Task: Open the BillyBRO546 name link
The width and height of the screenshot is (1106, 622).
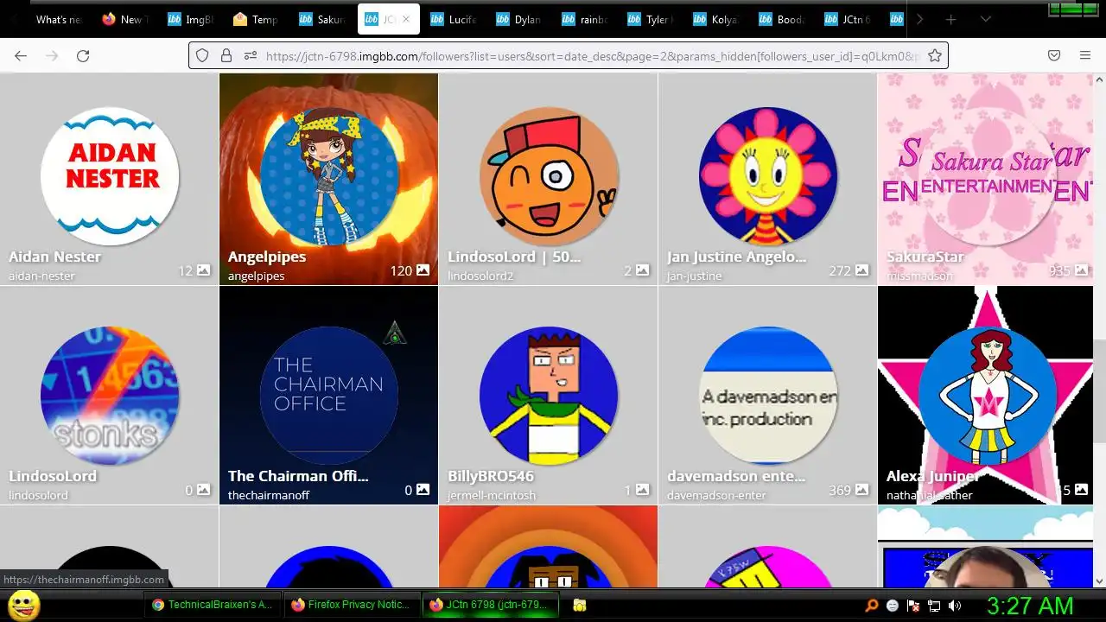Action: [x=491, y=476]
